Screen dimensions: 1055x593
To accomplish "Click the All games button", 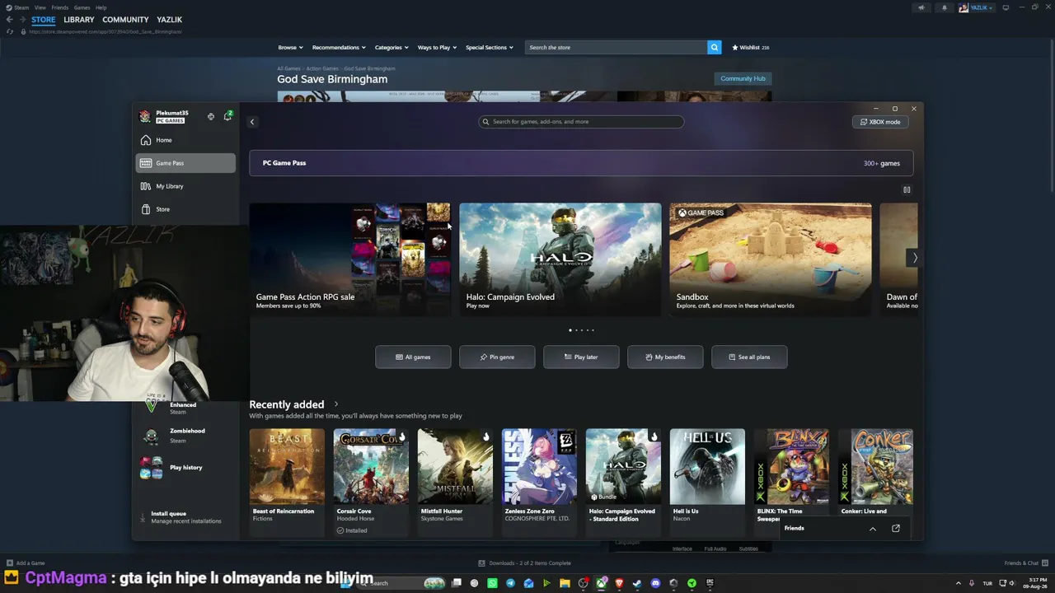I will click(x=413, y=357).
